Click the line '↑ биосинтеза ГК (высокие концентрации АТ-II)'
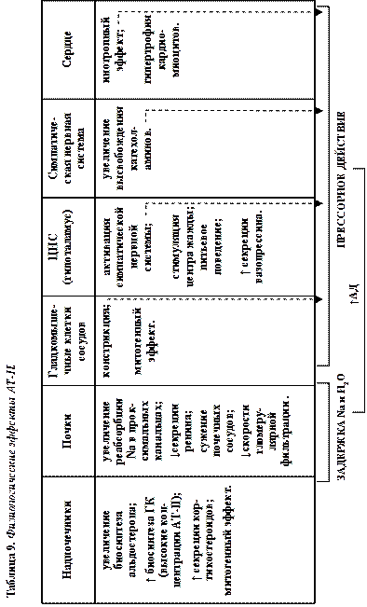Screen dimensions: 367x607 164,539
